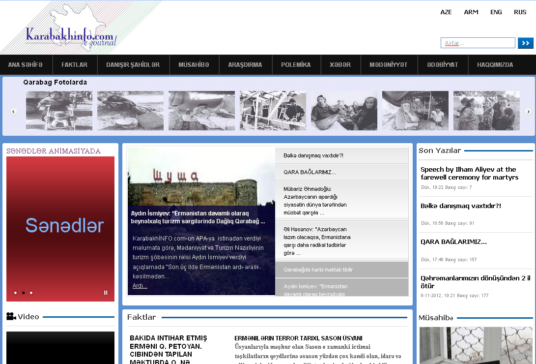This screenshot has height=364, width=536.
Task: Select 'Qarabağda hərbi məktəb tikilir' slider item
Action: pos(318,270)
